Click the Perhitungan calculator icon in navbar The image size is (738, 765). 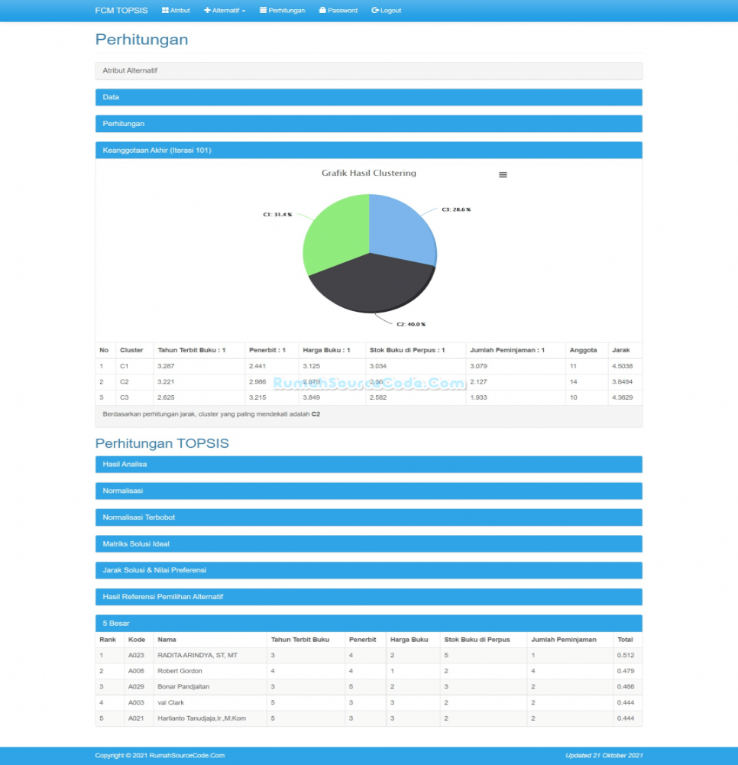coord(264,11)
